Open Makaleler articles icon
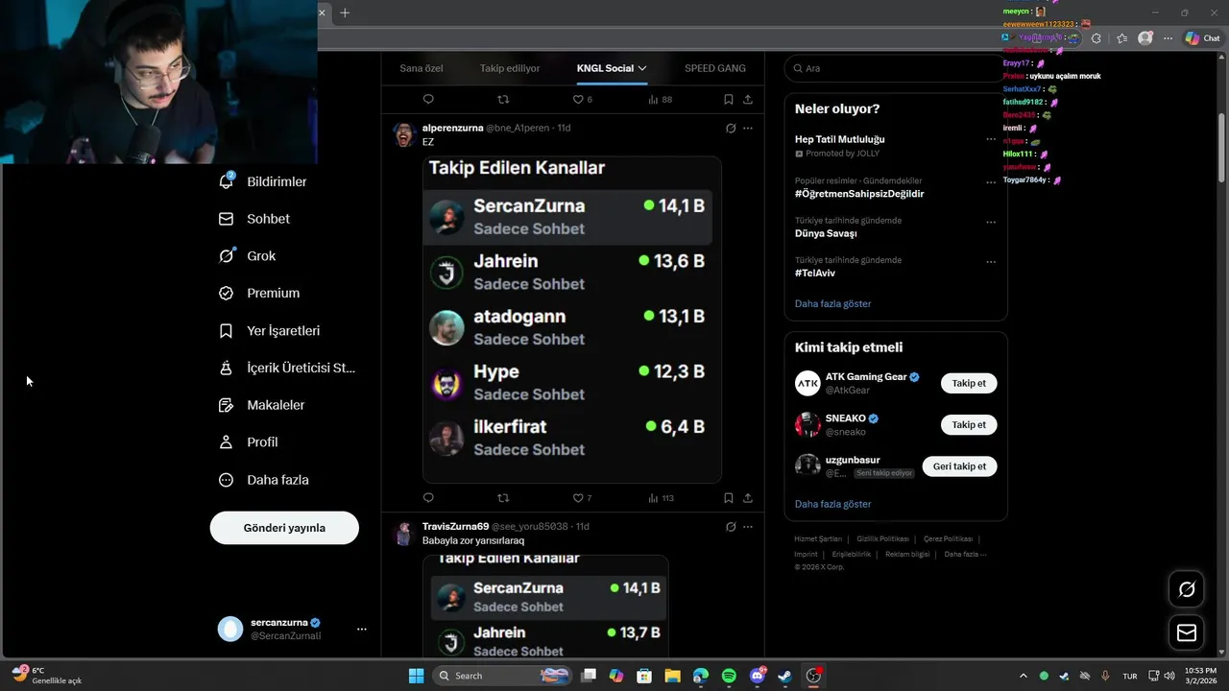This screenshot has width=1229, height=691. click(x=227, y=405)
